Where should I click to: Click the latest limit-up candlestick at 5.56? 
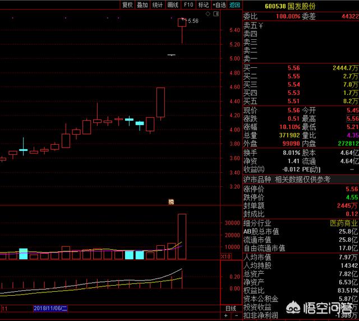(x=182, y=22)
